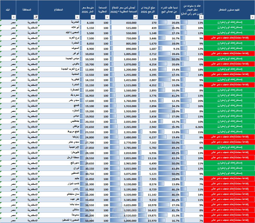Viewport: 255px width, 223px height.
Task: Select the تقييم مستوى المخاطر header cell
Action: 229,10
